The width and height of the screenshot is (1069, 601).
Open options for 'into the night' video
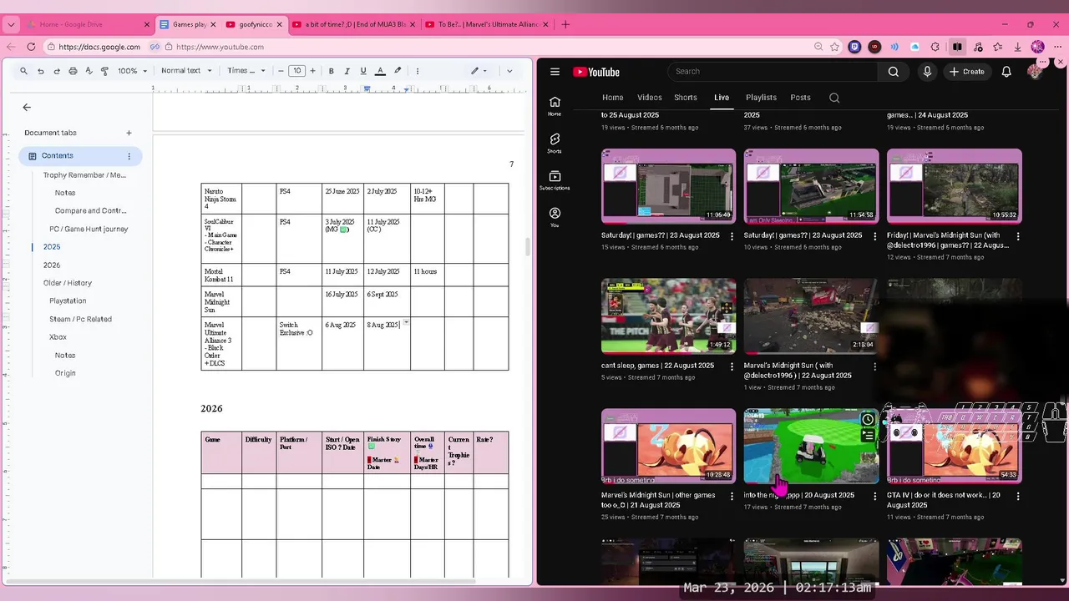tap(875, 497)
